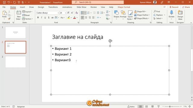Click the zoom slider handle
The image size is (193, 108).
pyautogui.click(x=170, y=106)
